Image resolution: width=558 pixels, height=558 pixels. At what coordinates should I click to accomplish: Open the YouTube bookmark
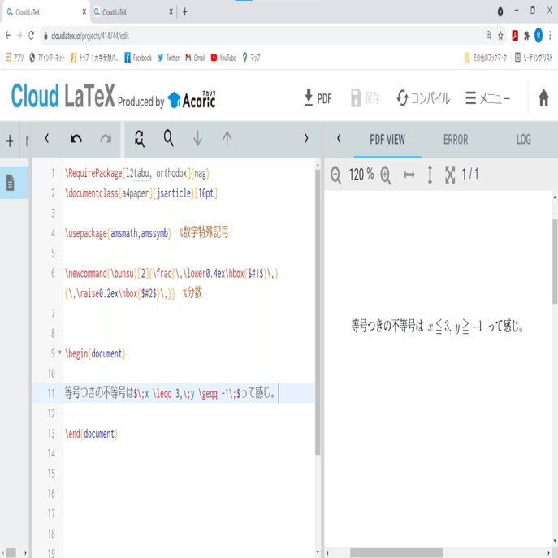(x=223, y=58)
